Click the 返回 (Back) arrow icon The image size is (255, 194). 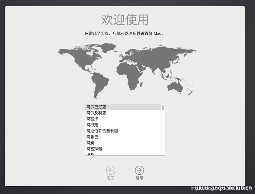click(x=111, y=170)
